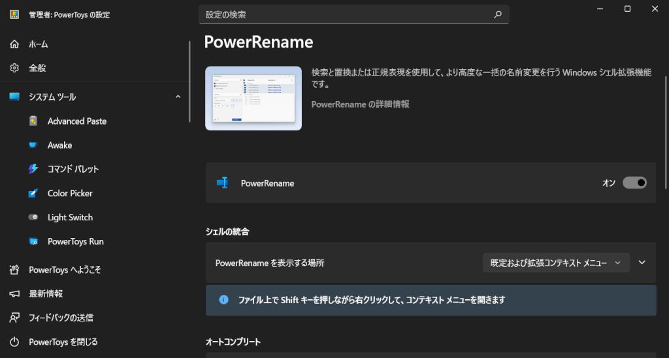
Task: Click PowerToys を閉じる in sidebar
Action: click(x=63, y=342)
